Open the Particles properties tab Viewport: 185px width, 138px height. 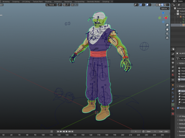[x=173, y=93]
